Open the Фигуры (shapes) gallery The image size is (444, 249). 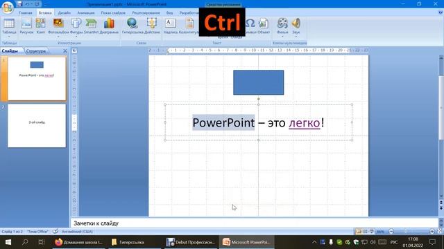76,26
